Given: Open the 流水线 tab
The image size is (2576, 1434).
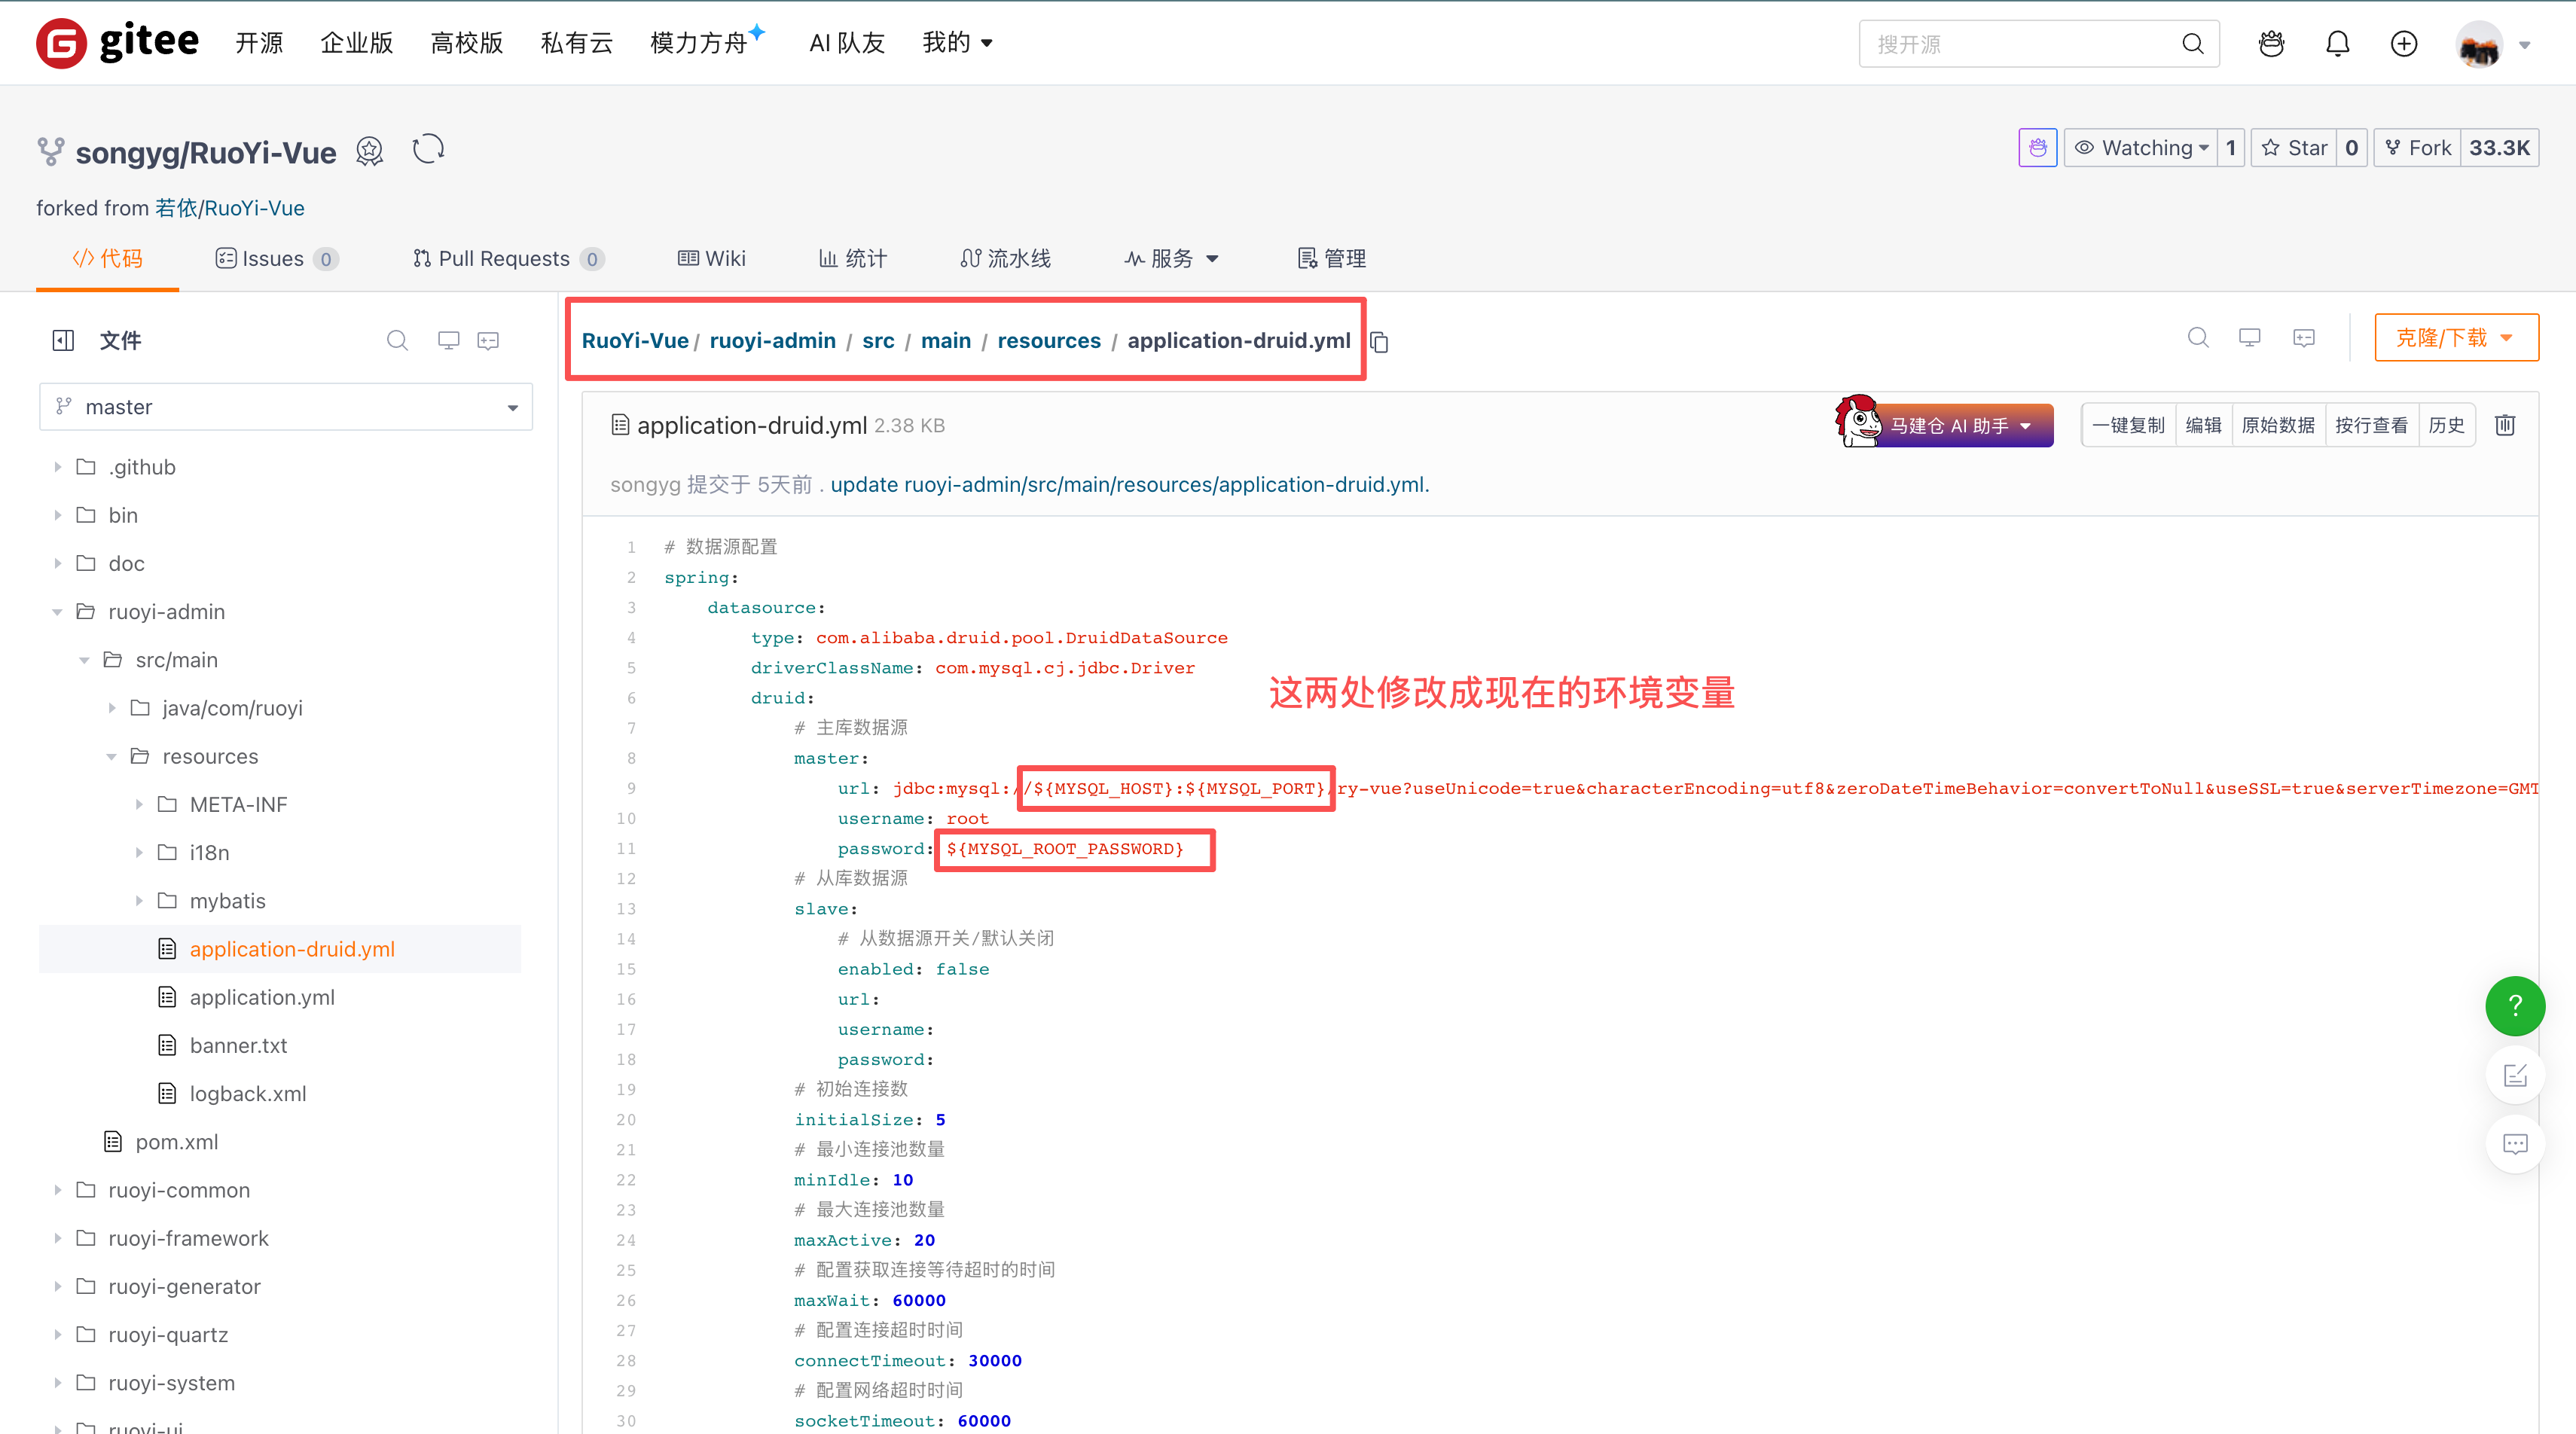Looking at the screenshot, I should point(1005,258).
